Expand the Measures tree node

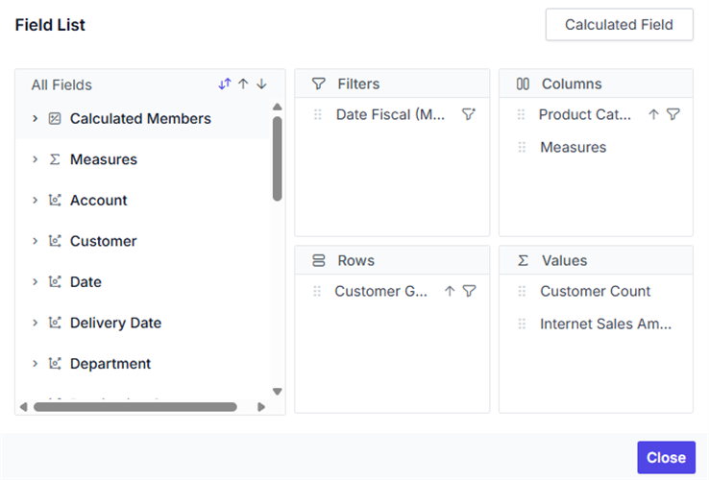(35, 159)
